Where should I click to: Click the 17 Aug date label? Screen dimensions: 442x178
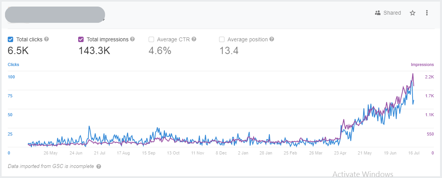[x=123, y=153]
